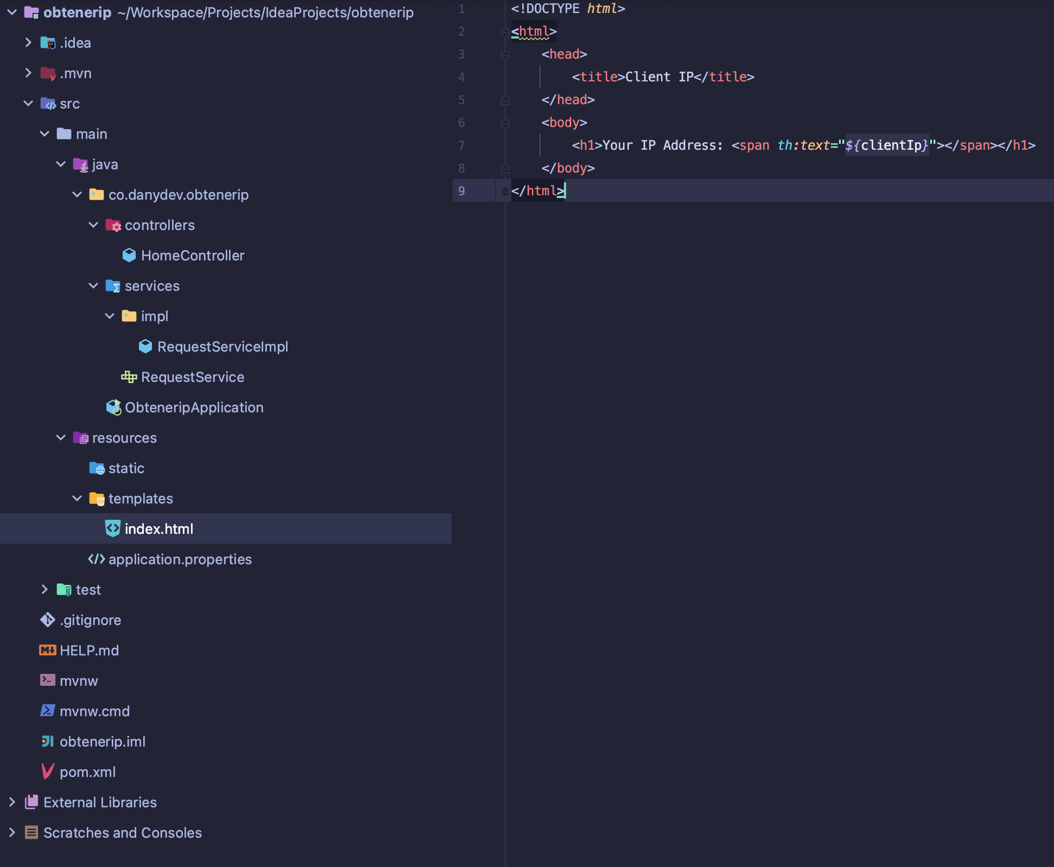Click the static folder web icon
1054x867 pixels.
pyautogui.click(x=97, y=468)
